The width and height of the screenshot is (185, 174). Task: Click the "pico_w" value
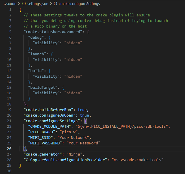coord(69,132)
